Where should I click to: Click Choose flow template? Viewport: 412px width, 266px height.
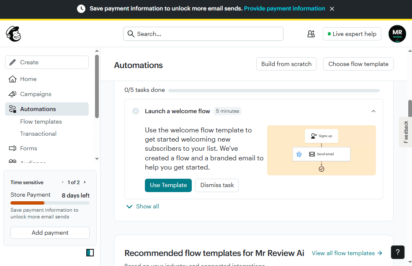[358, 64]
